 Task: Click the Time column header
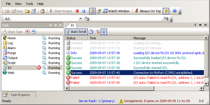pos(110,38)
